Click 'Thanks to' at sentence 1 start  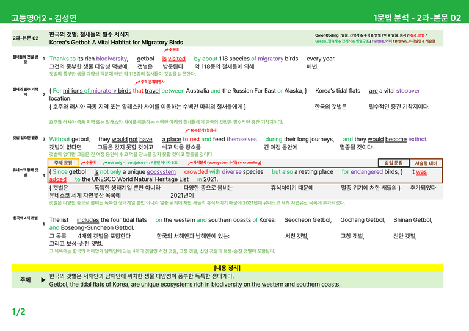[x=62, y=59]
